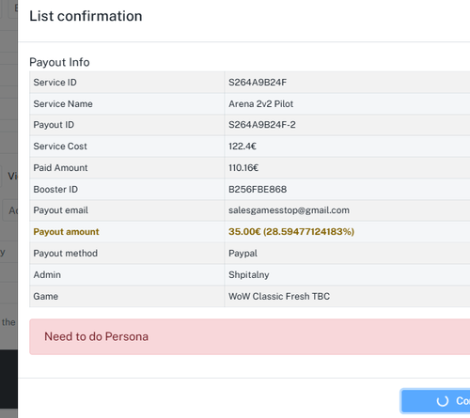Select the value 'Arena 2v2 Pilot'

(x=260, y=103)
